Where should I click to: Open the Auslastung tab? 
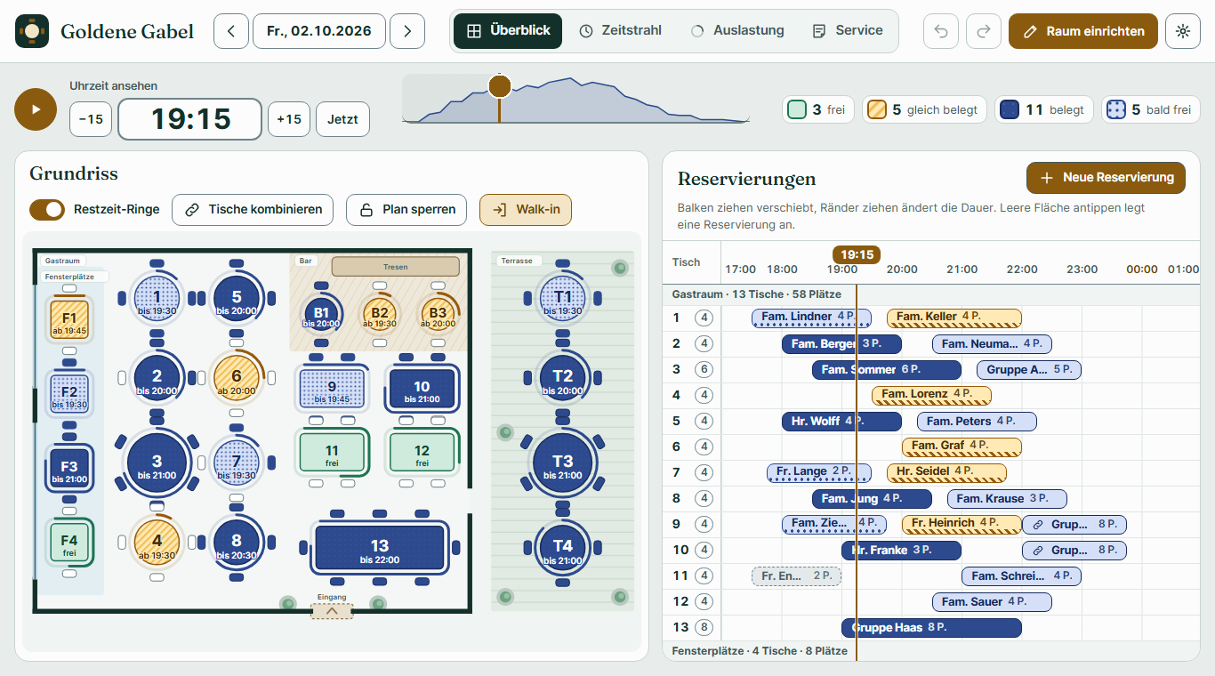[737, 31]
